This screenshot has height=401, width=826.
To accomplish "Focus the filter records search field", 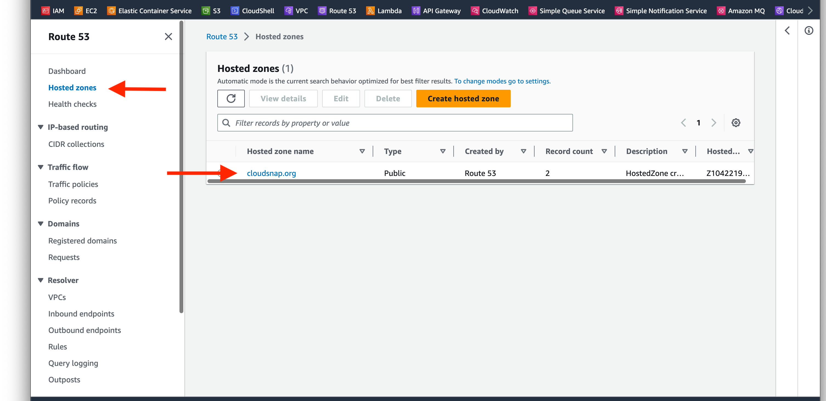I will point(395,123).
